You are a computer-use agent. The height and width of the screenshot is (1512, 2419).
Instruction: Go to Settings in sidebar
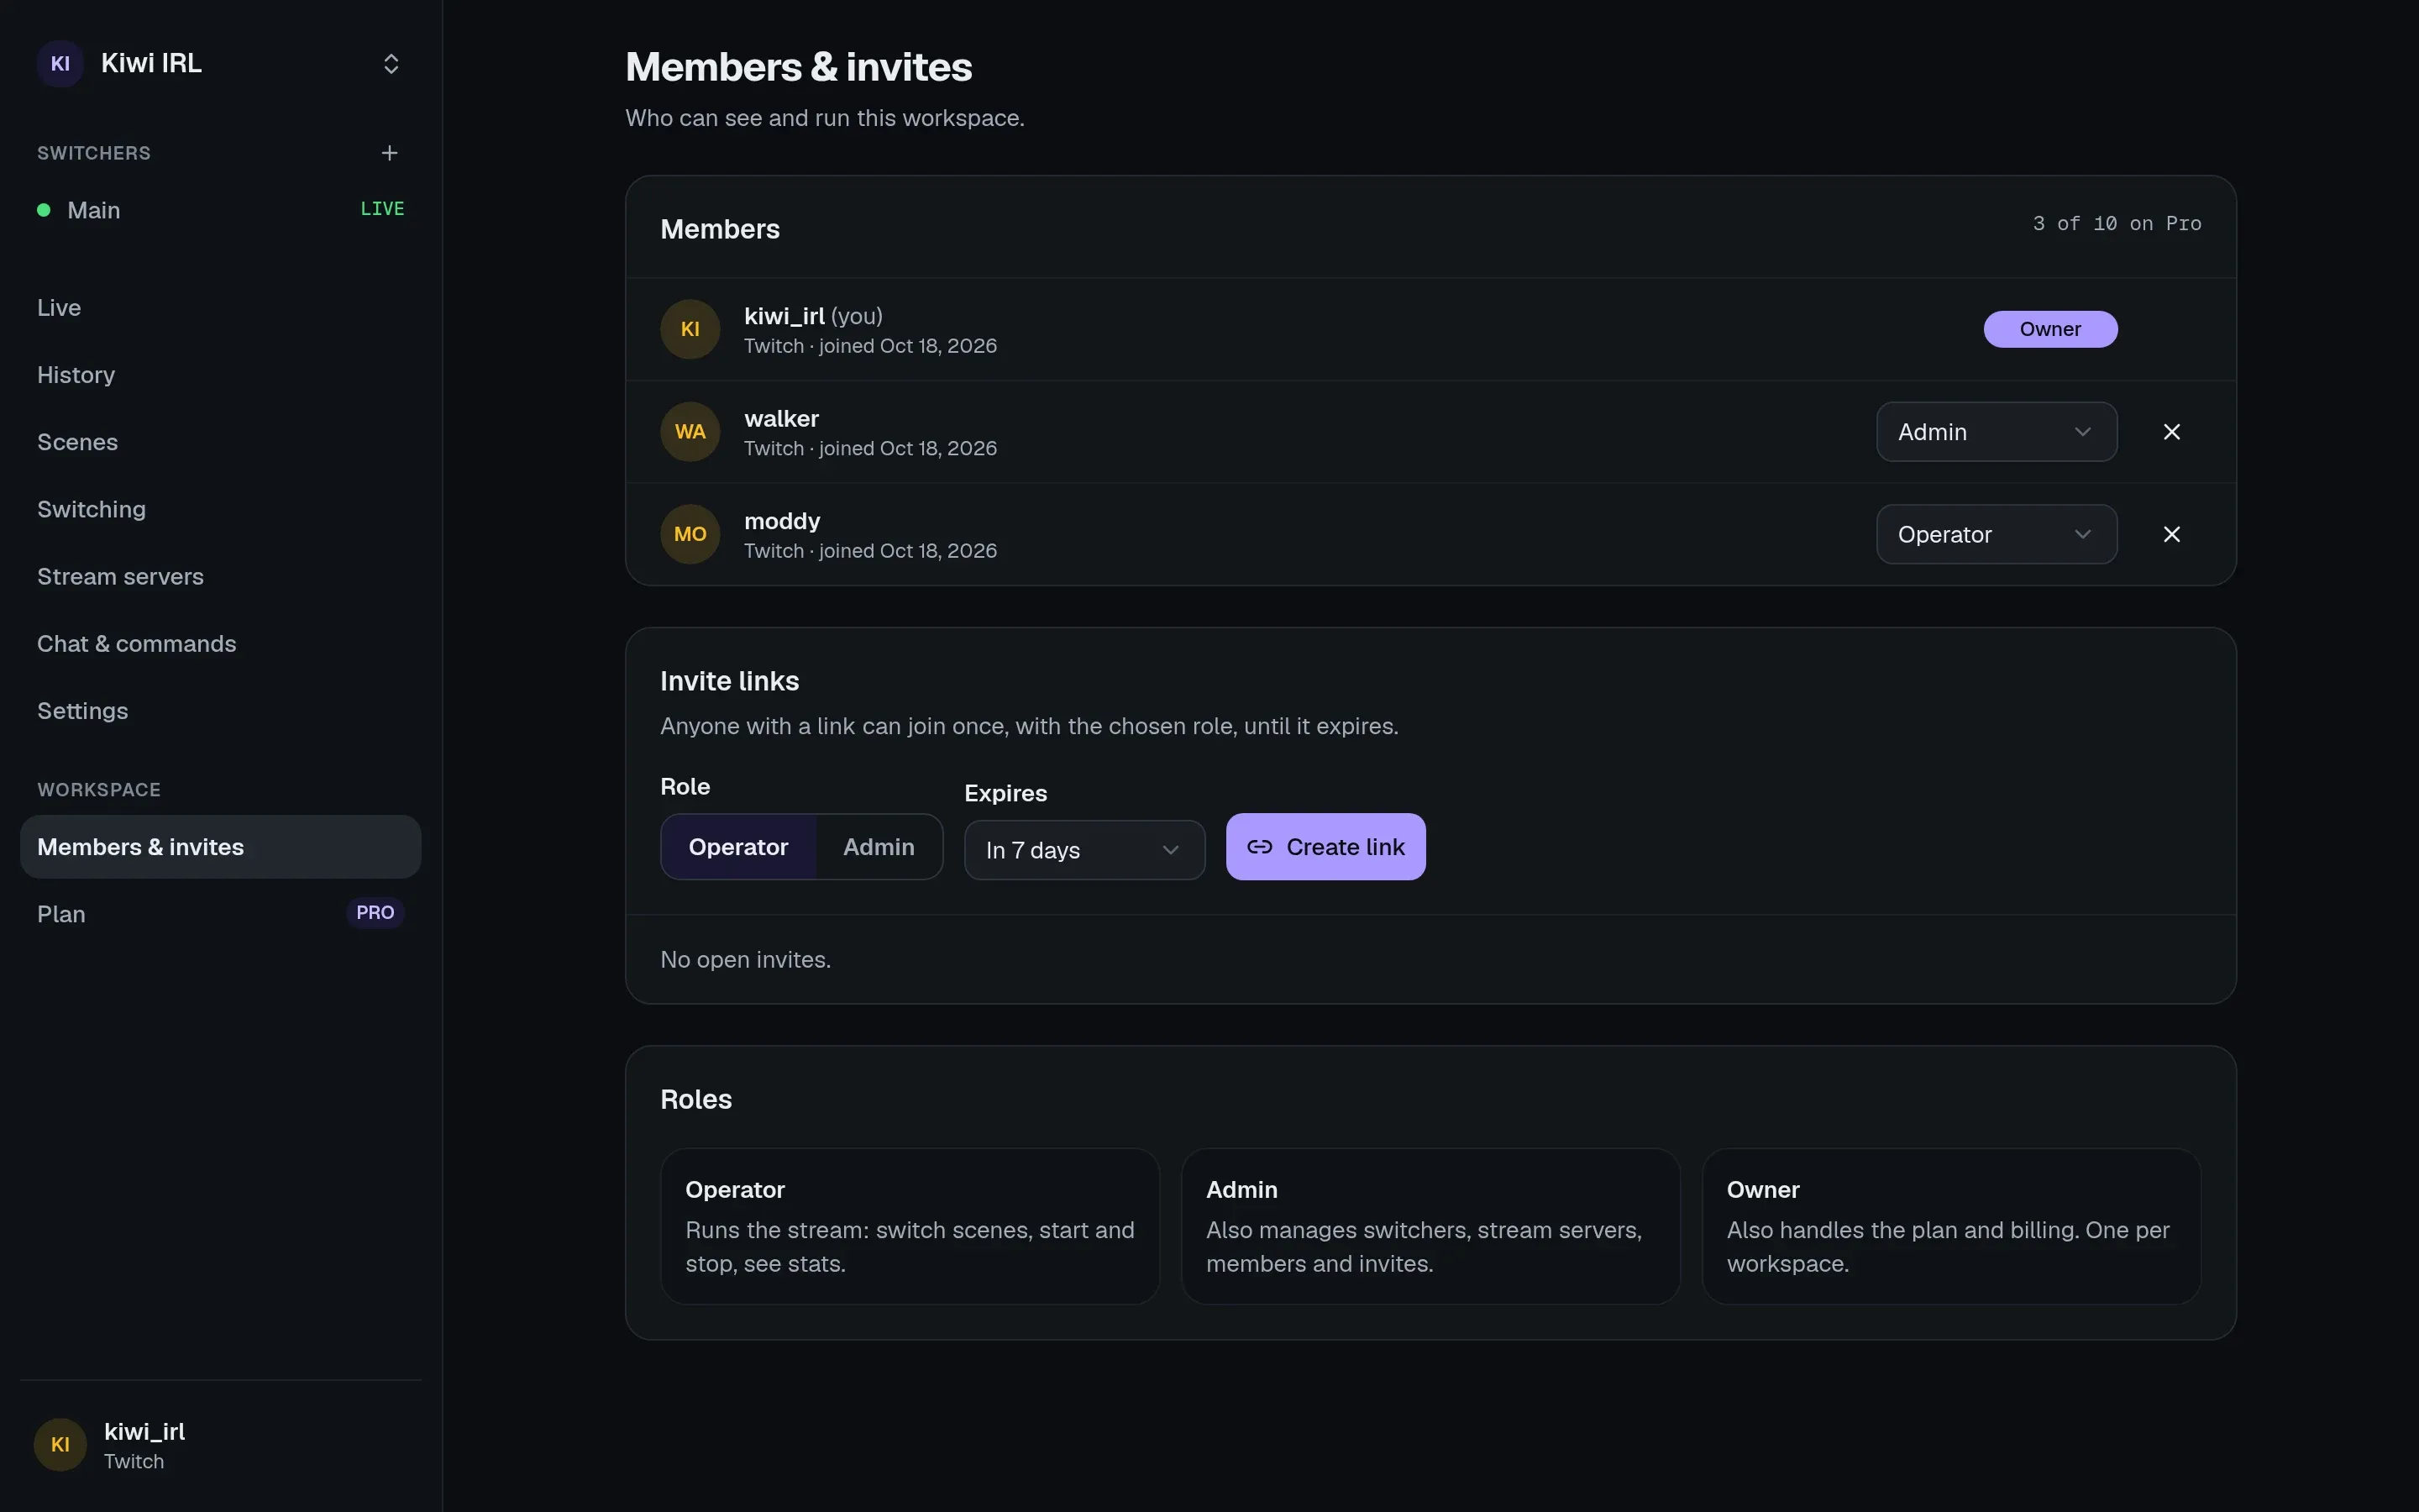tap(221, 711)
